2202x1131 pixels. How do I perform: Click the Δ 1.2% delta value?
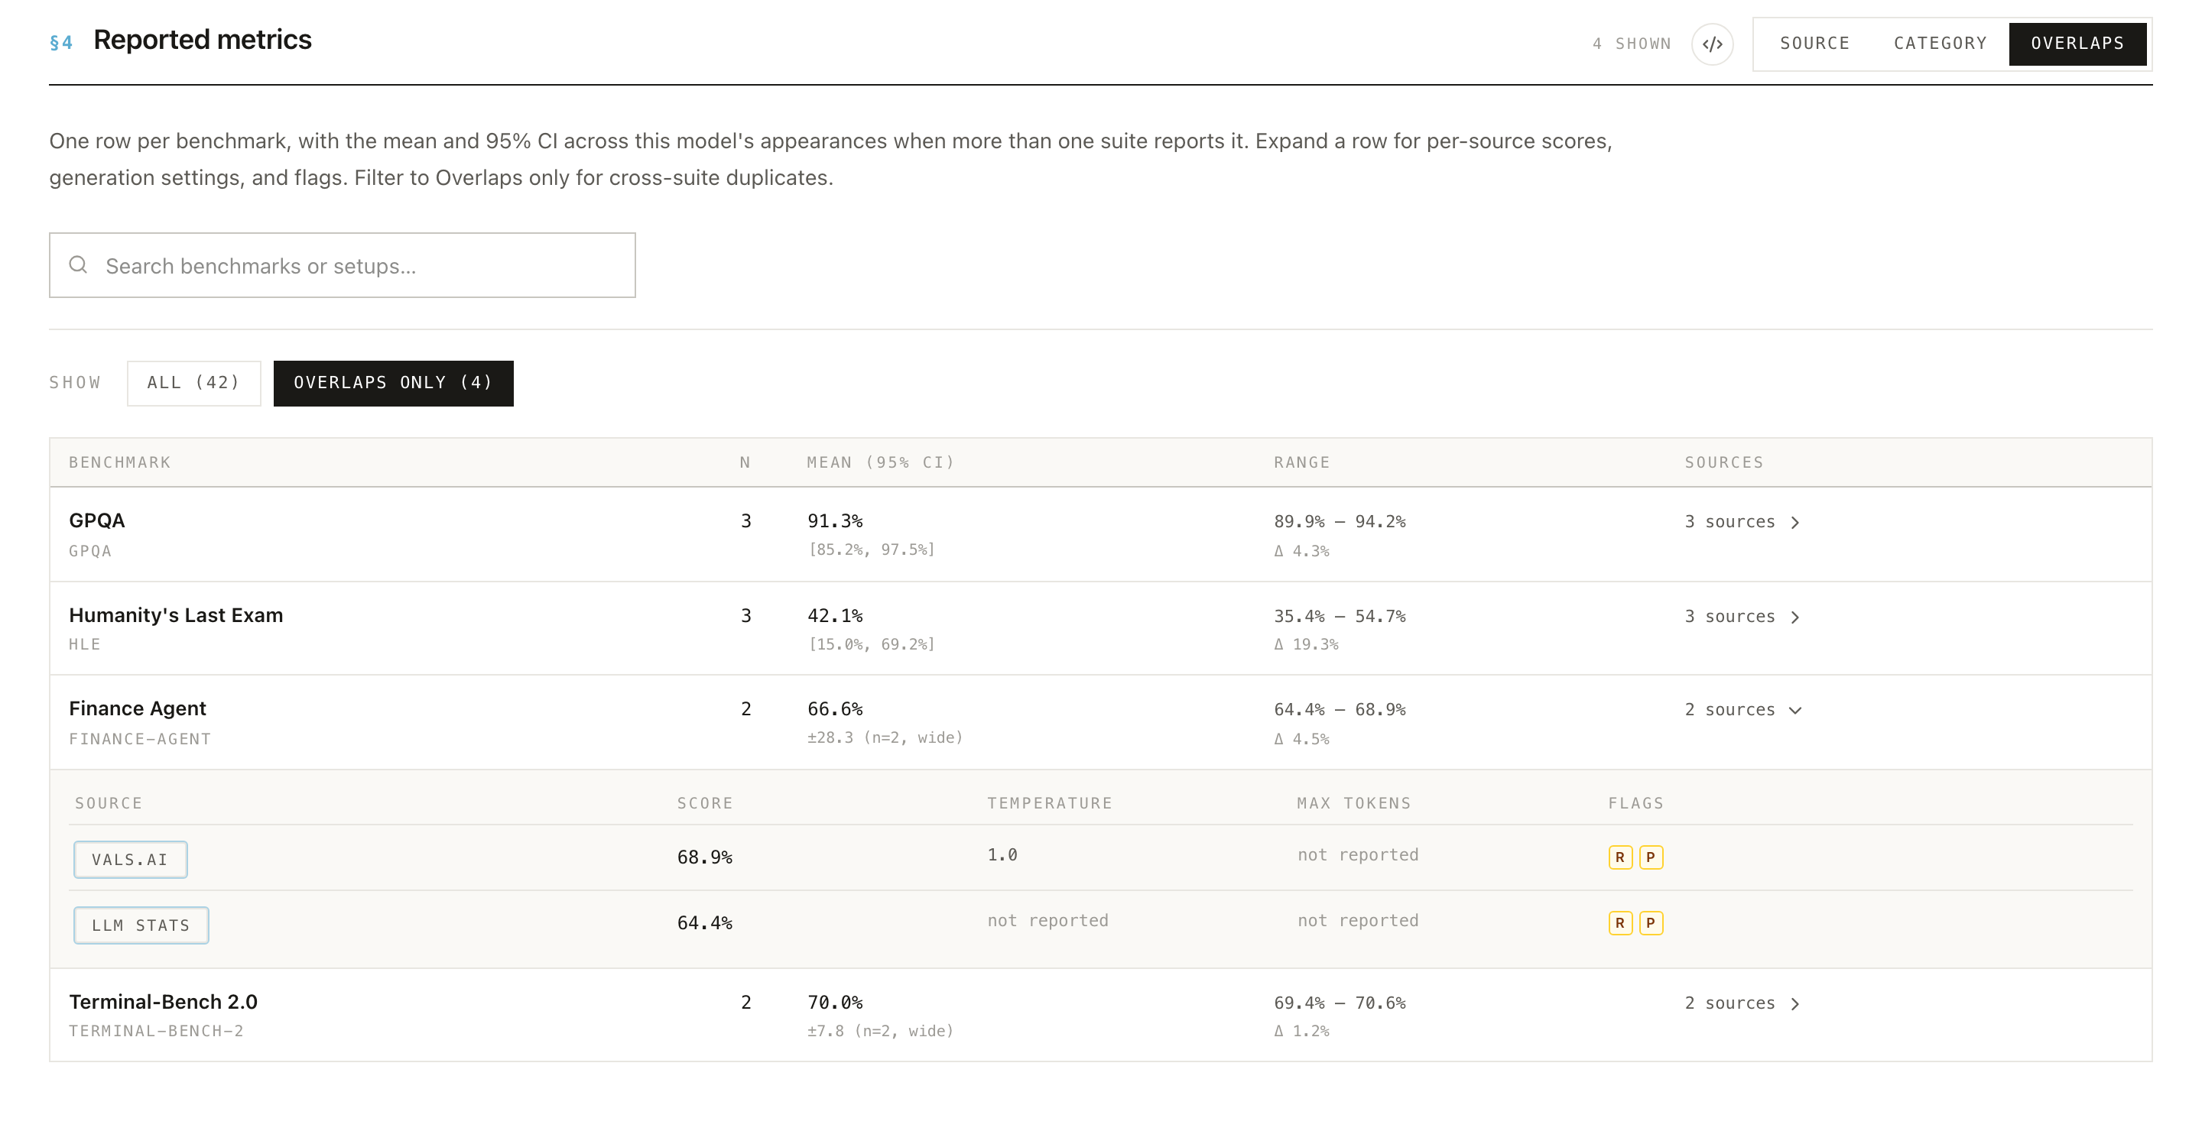[1301, 1031]
